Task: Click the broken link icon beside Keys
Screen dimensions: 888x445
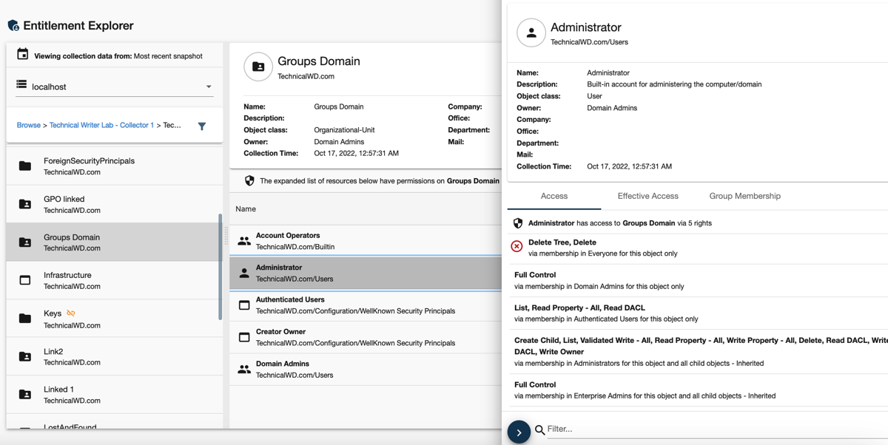Action: tap(71, 313)
